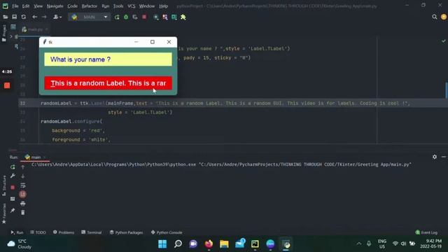Screen dimensions: 448x252
Task: Click the Windows Start button
Action: (x=162, y=244)
